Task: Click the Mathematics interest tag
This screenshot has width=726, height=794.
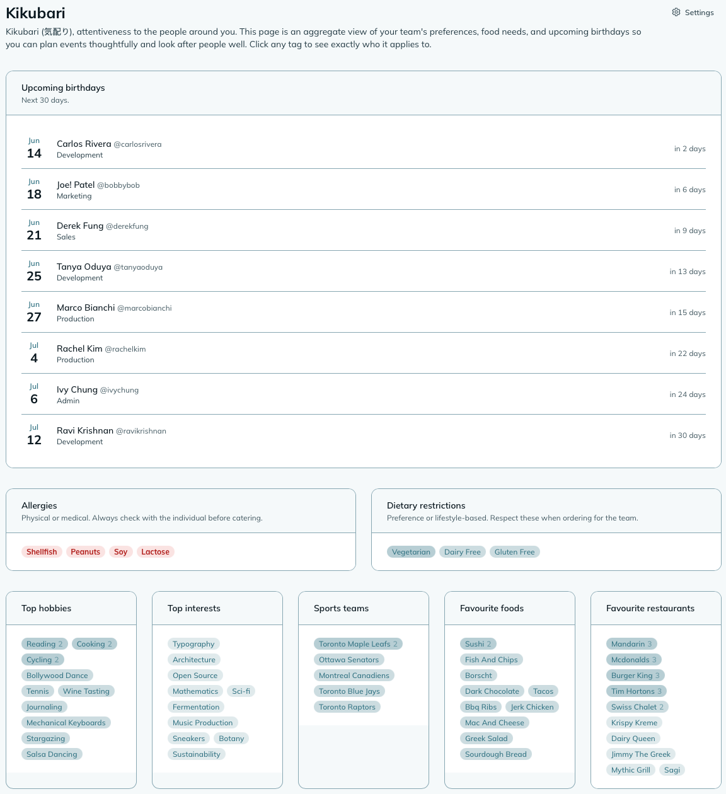Action: point(195,691)
